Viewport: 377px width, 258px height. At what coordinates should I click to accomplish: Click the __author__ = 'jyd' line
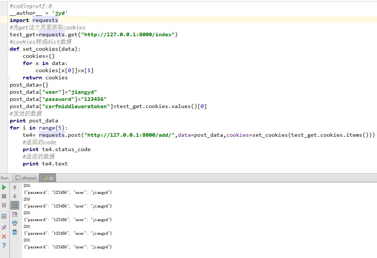pyautogui.click(x=38, y=13)
